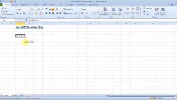
Task: Click Decrease Indent icon
Action: tap(57, 13)
